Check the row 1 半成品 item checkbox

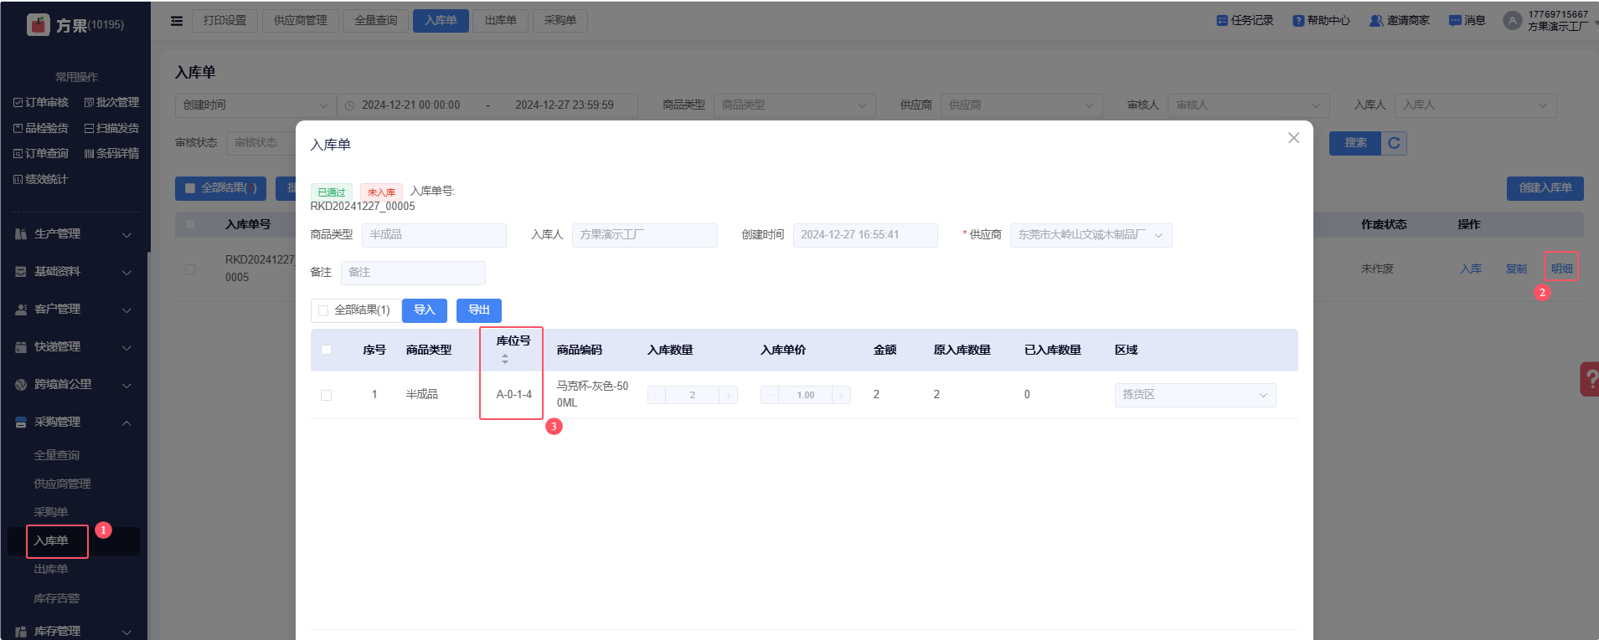click(x=327, y=395)
